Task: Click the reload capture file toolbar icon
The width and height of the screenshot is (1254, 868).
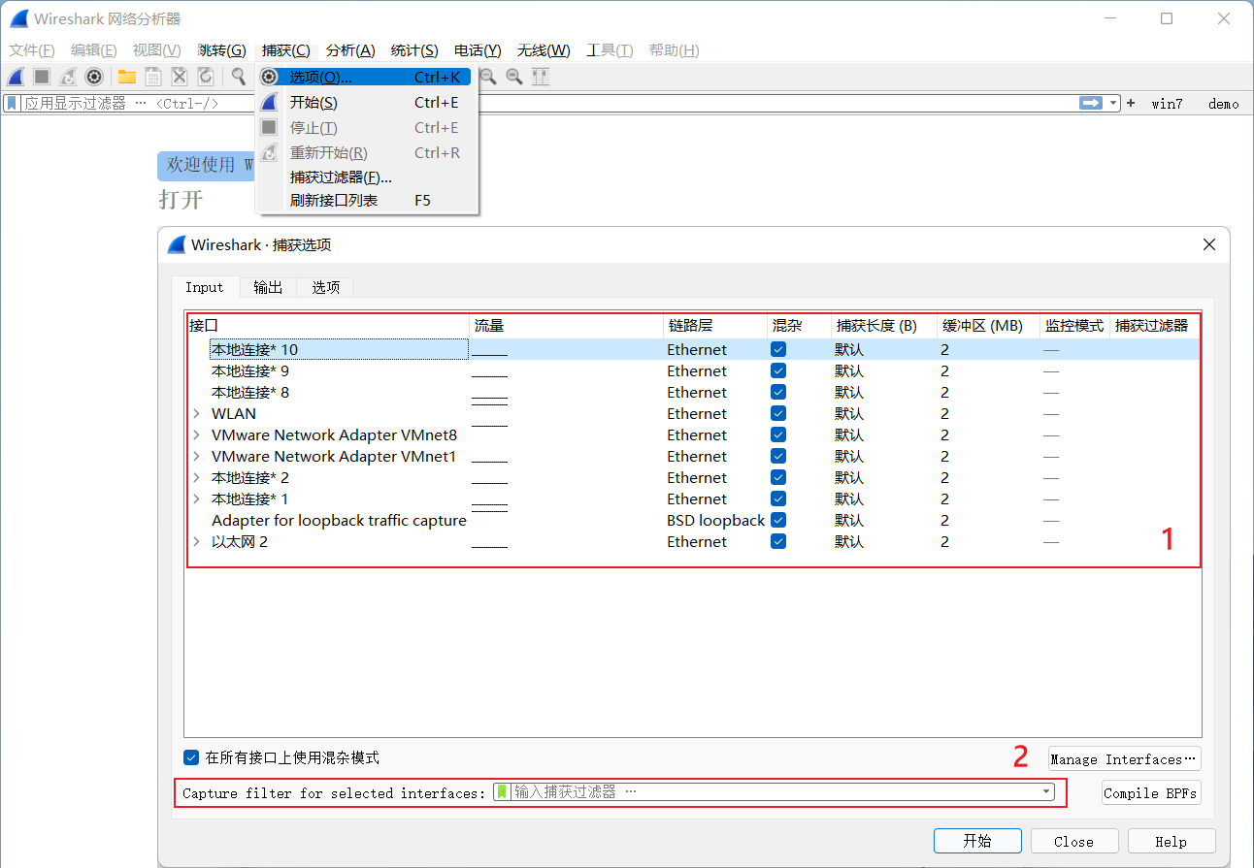Action: coord(206,77)
